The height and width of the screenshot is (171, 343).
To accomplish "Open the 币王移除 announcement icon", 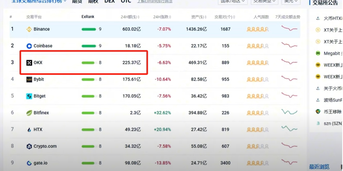I will 318,112.
